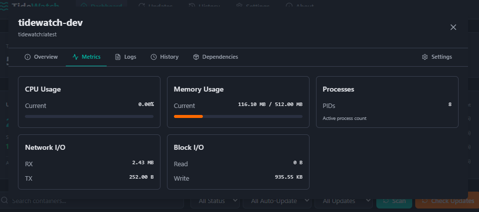Close the tidewatch-dev details dialog
Viewport: 479px width, 212px height.
point(453,27)
